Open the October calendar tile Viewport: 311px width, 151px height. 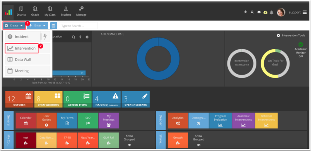(x=19, y=99)
